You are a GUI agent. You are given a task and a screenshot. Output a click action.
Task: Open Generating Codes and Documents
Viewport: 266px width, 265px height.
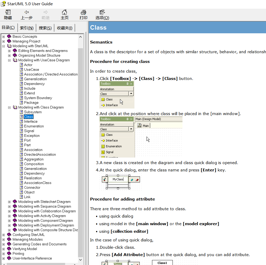pos(40,244)
